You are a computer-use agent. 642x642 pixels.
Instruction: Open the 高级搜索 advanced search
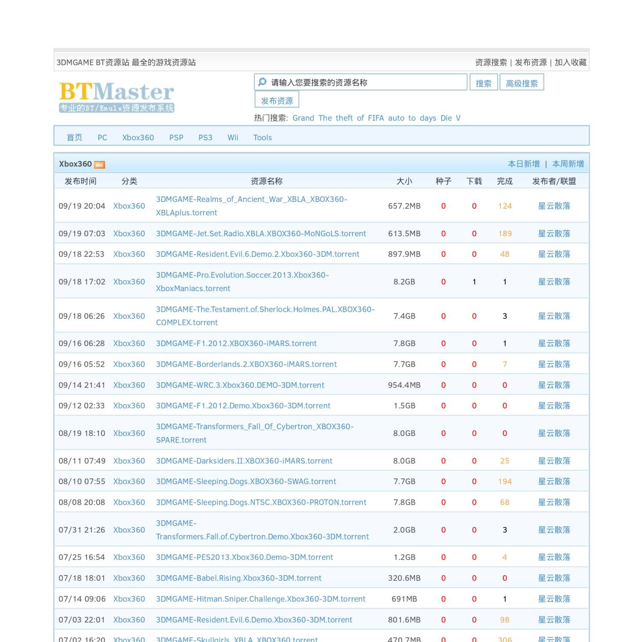[522, 83]
